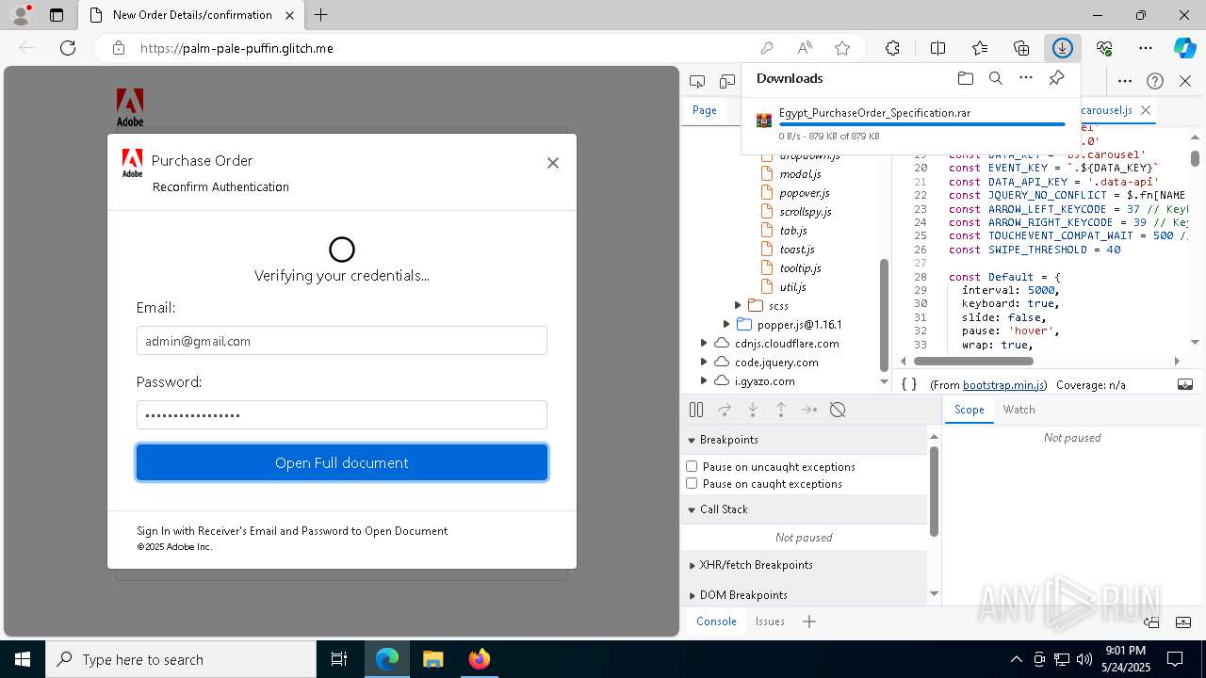Click the Step debugger arrow icon
Image resolution: width=1206 pixels, height=678 pixels.
(x=809, y=410)
